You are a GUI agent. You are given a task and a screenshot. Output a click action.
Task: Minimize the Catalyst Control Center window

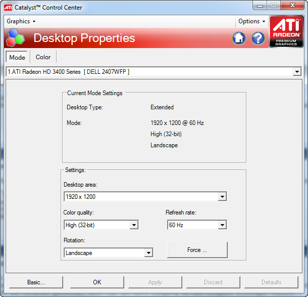(x=260, y=6)
